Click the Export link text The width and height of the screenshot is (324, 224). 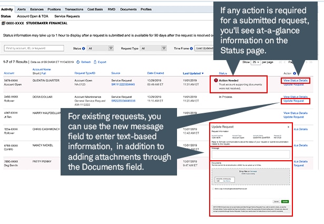(x=102, y=62)
